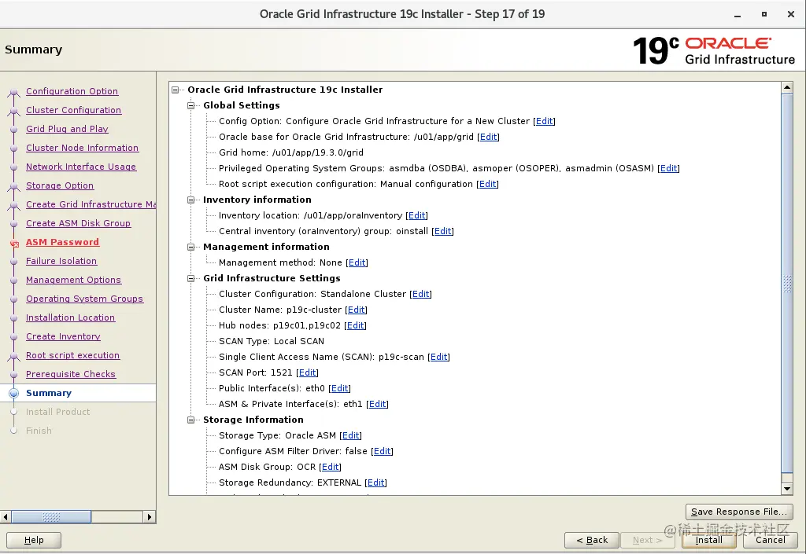Click the Back button

click(592, 540)
